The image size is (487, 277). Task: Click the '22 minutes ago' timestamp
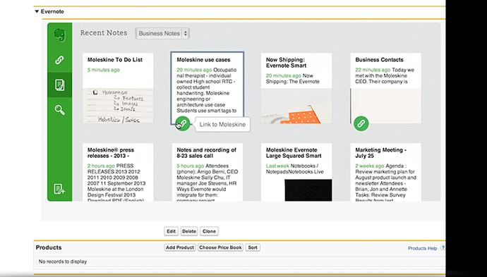click(373, 70)
